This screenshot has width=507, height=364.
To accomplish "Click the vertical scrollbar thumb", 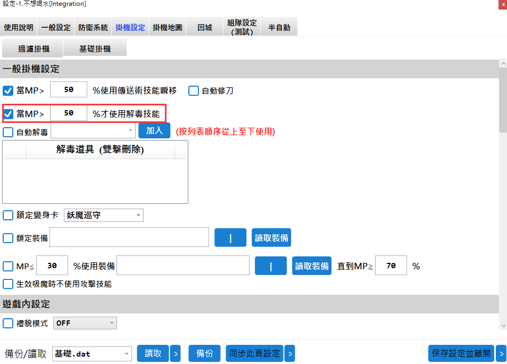I will click(503, 100).
